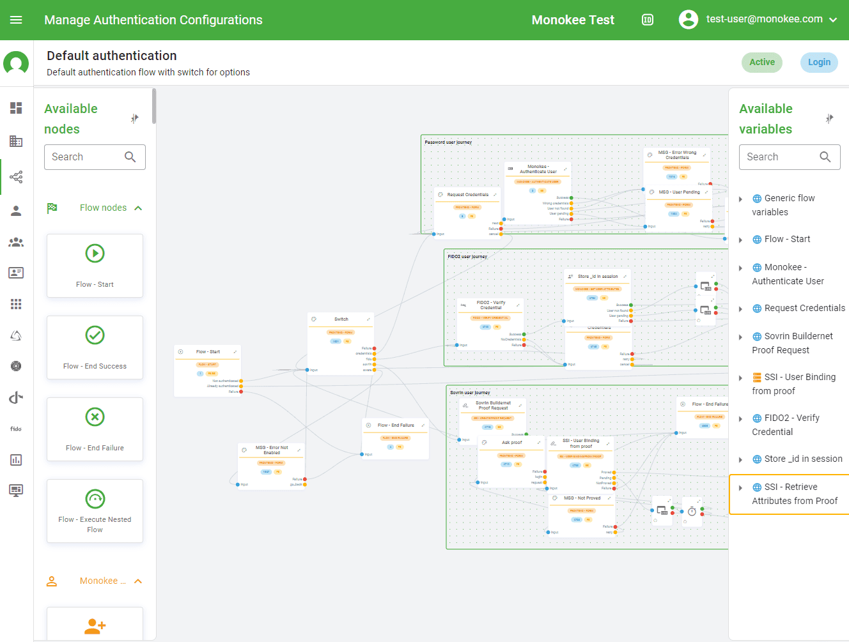
Task: Click the dashboard icon in left sidebar
Action: 16,108
